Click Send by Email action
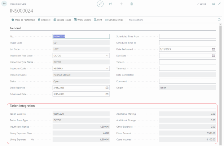Image resolution: width=224 pixels, height=146 pixels. (114, 20)
